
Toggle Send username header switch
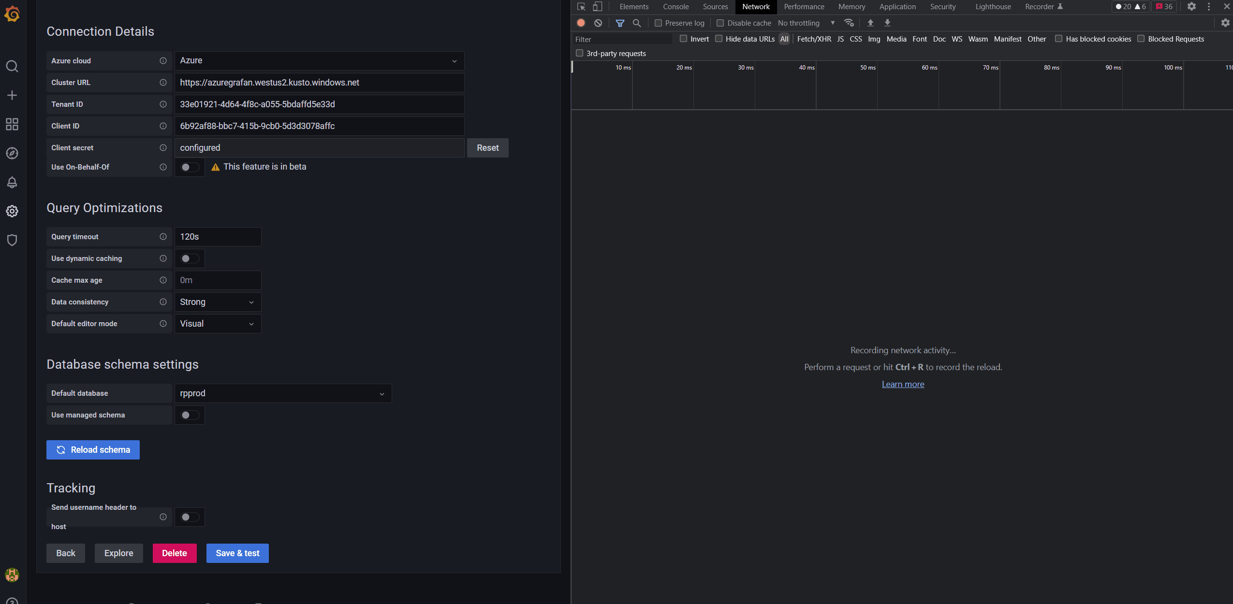pyautogui.click(x=190, y=517)
